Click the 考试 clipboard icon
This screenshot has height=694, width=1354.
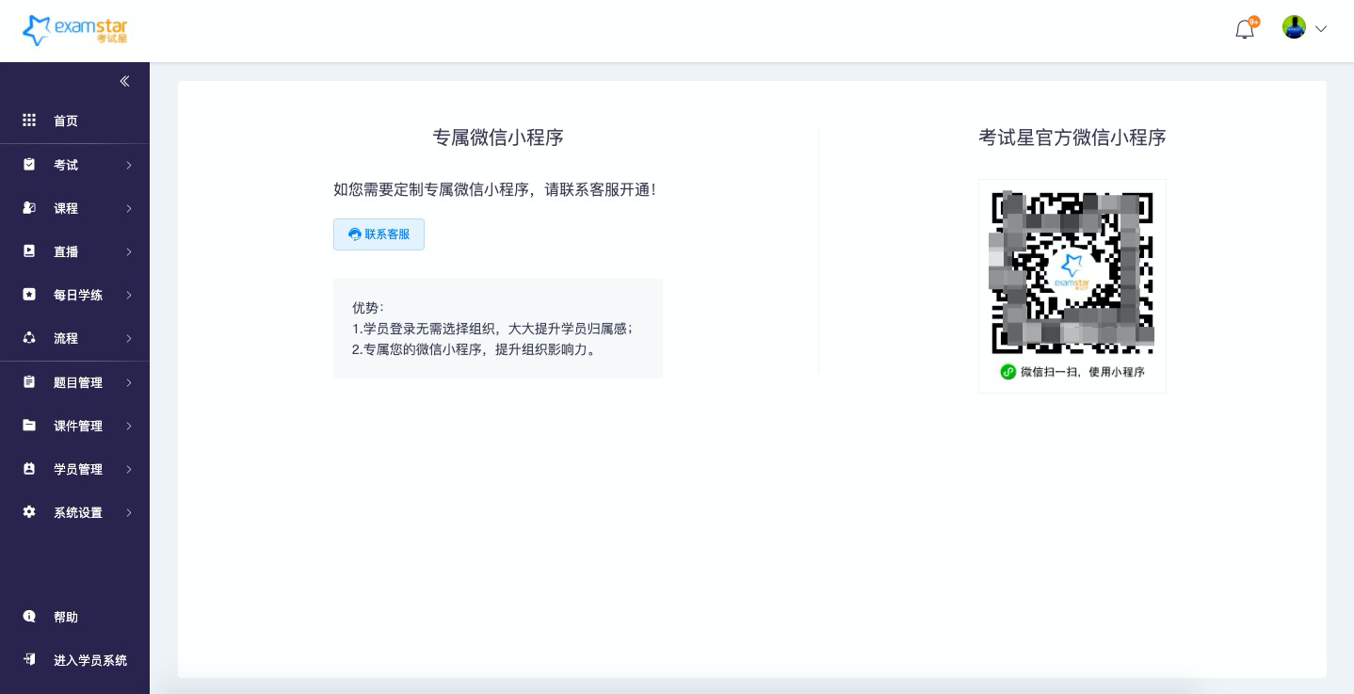tap(29, 164)
